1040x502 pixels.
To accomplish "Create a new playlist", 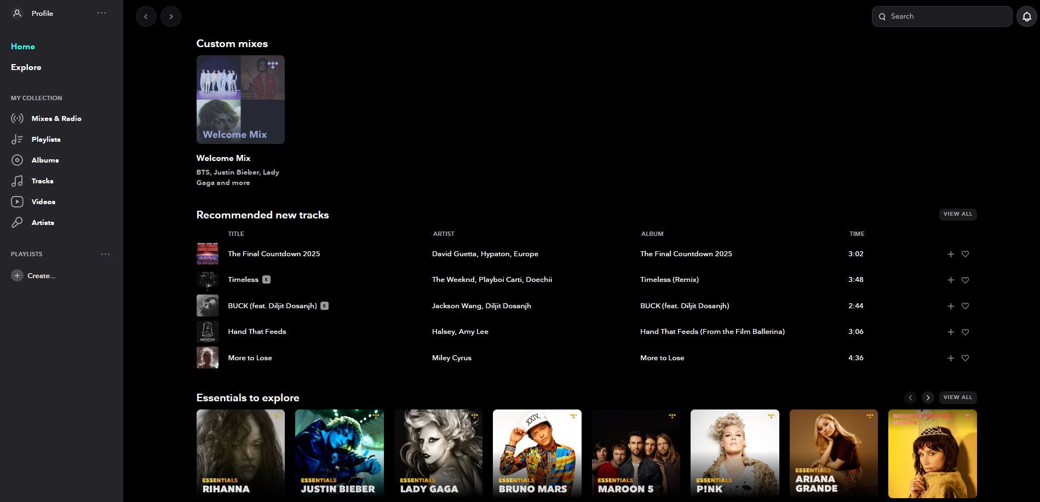I will 33,275.
